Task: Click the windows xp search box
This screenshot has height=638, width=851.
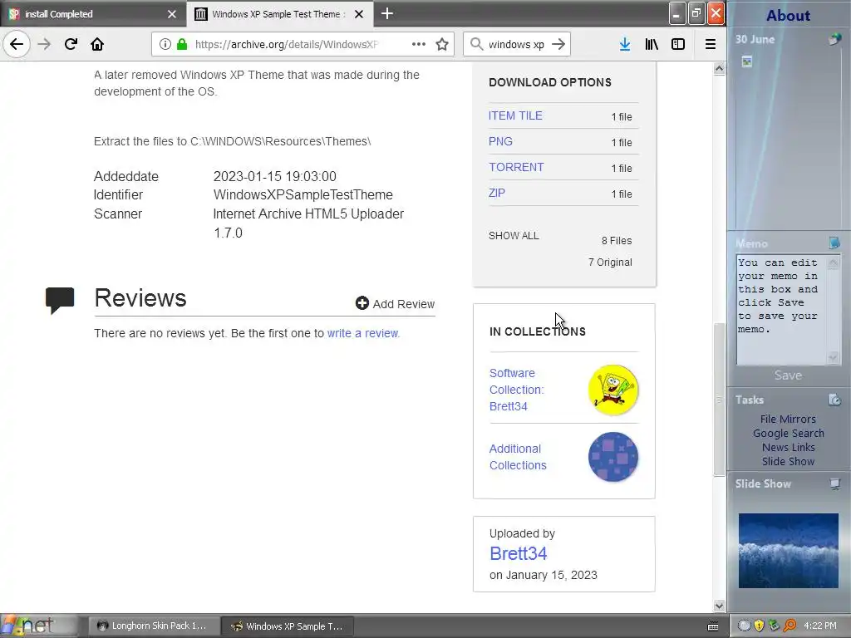Action: (x=515, y=44)
